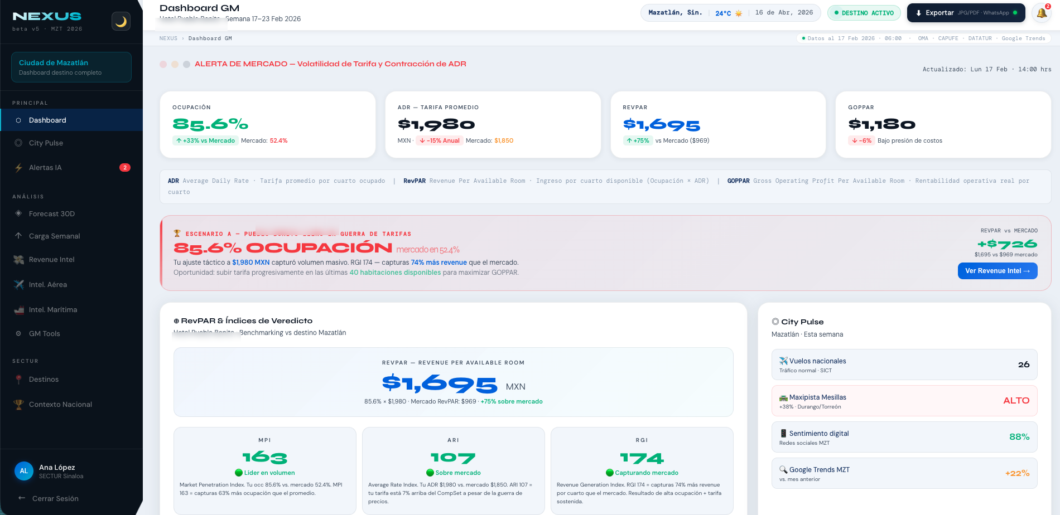1060x515 pixels.
Task: Open the date selector showing 16 de Abr
Action: click(x=784, y=12)
